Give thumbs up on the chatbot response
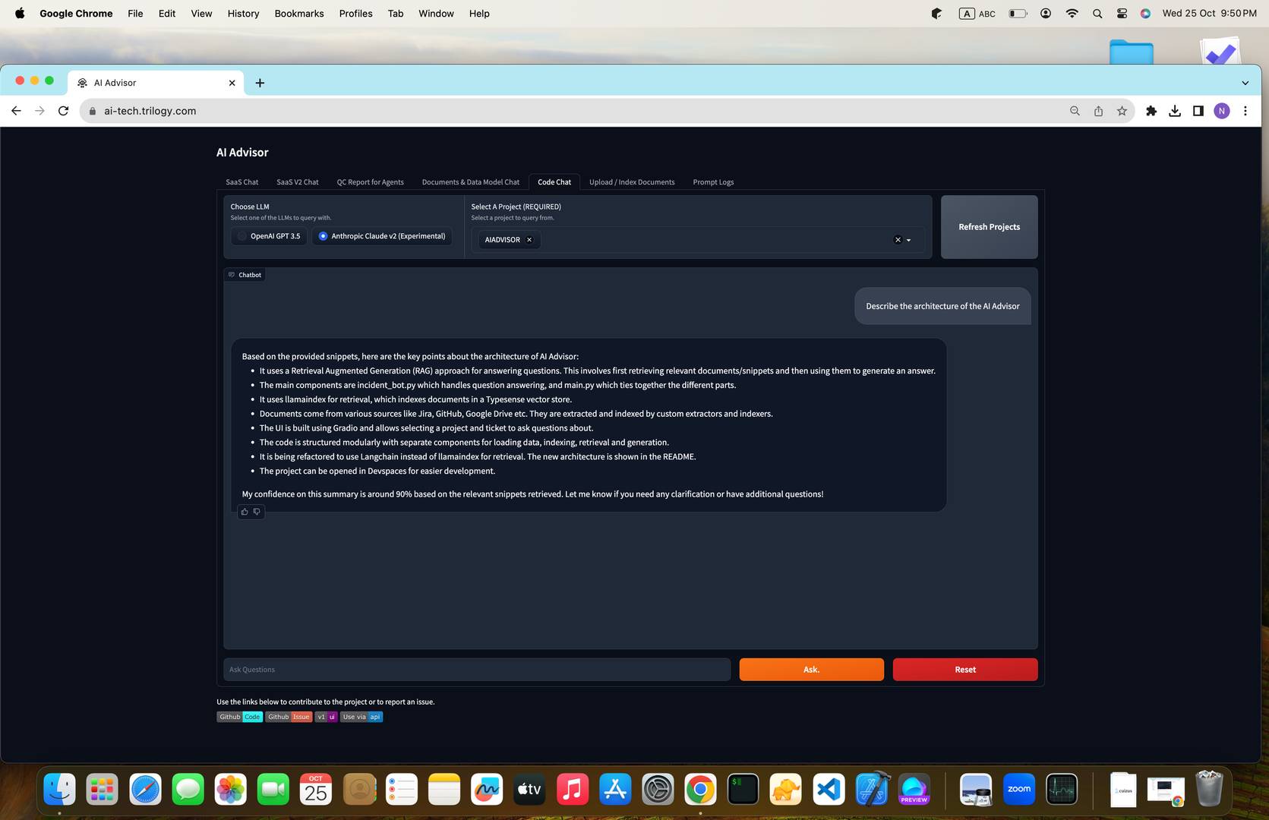Viewport: 1269px width, 820px height. coord(245,512)
